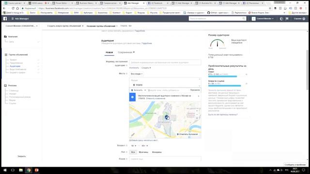Open the Convert Monster profile dropdown in header
The height and width of the screenshot is (174, 310).
coord(263,18)
